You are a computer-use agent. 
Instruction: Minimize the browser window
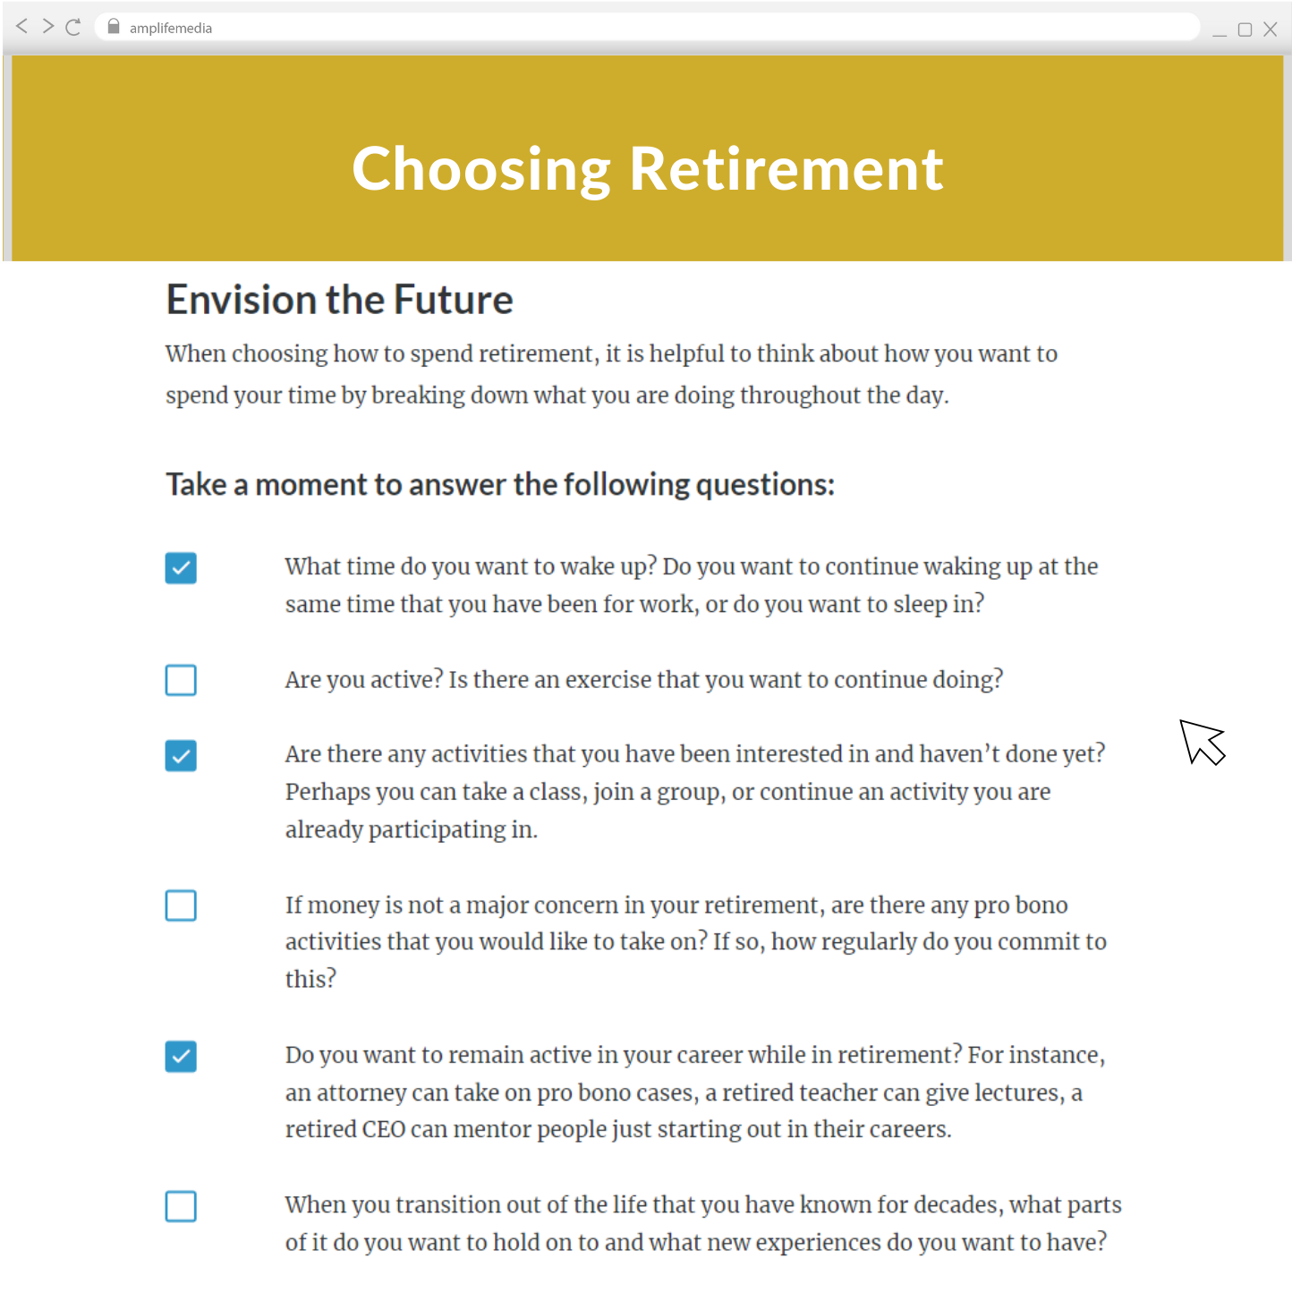point(1220,30)
